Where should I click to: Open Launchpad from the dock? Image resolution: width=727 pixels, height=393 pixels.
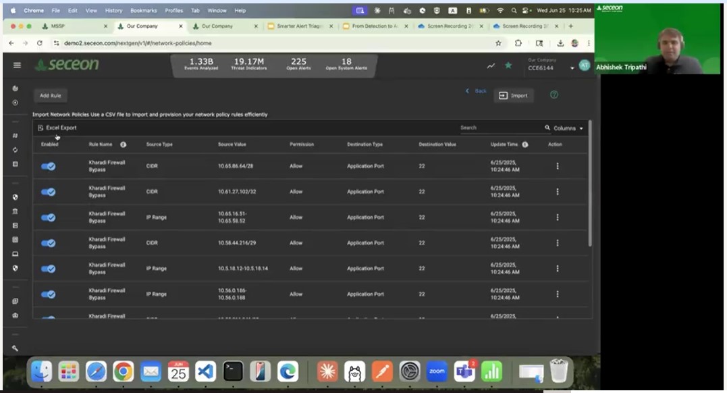(x=69, y=371)
